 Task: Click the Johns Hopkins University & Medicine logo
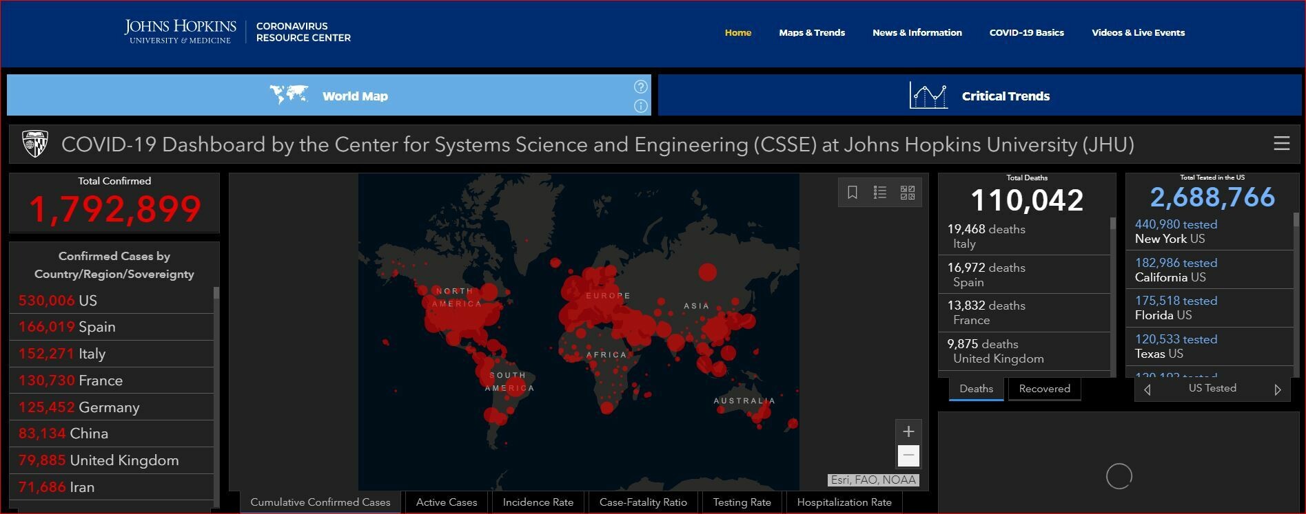[181, 32]
